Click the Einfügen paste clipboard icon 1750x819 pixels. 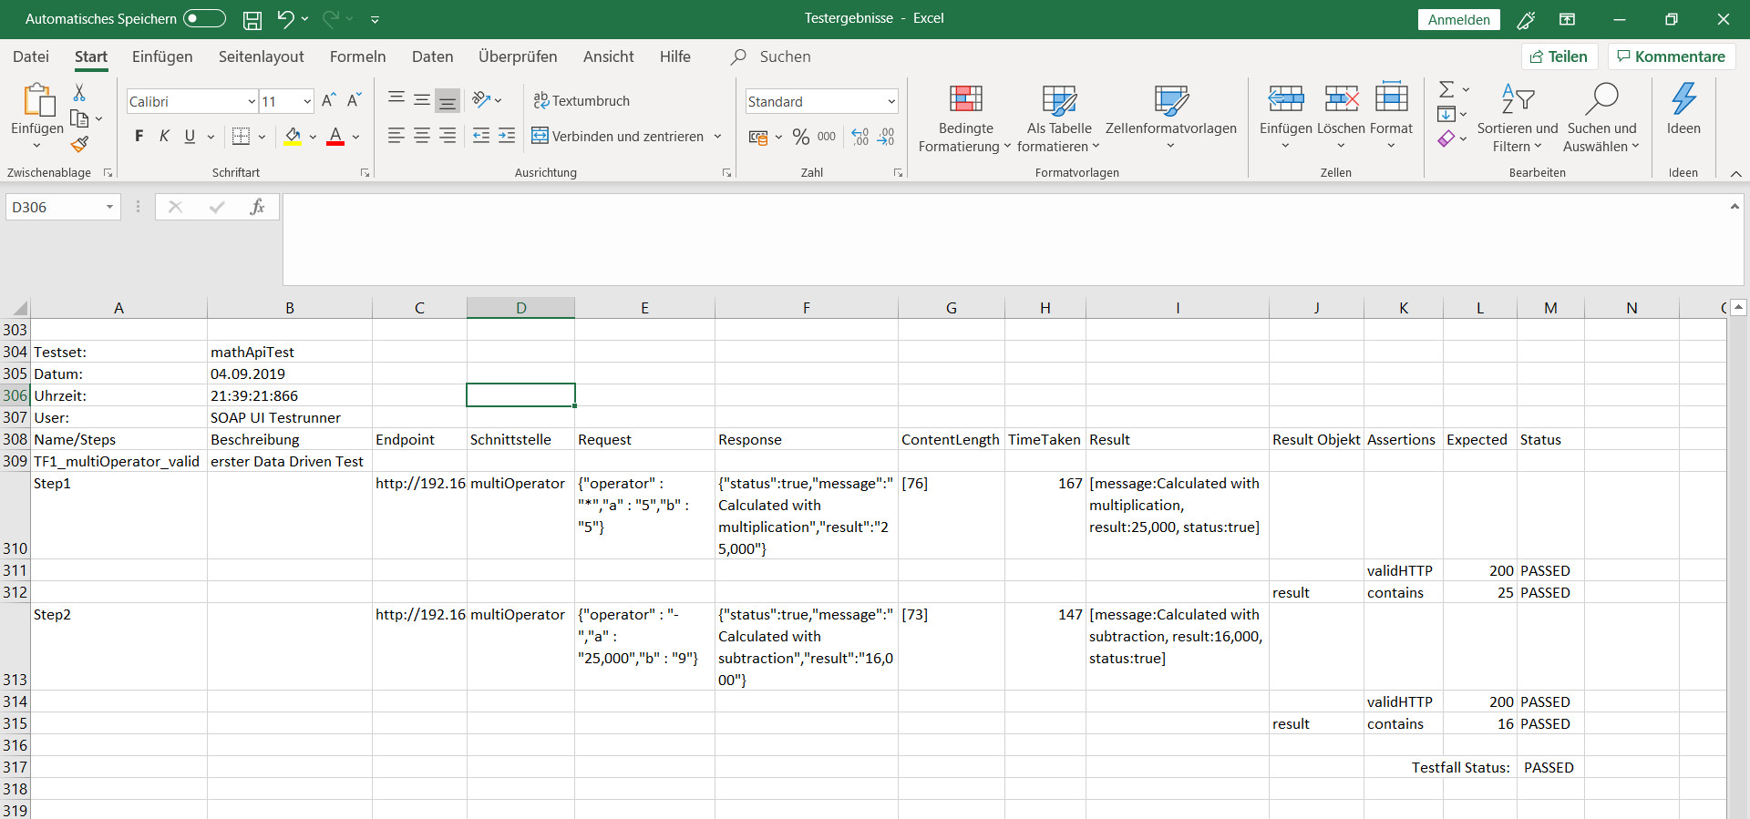[38, 100]
